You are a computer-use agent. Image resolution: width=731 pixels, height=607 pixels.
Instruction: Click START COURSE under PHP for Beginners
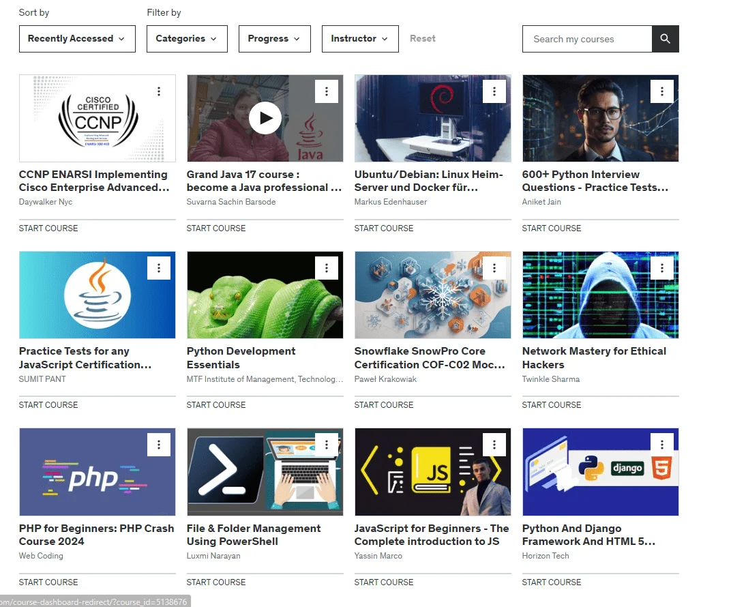48,582
